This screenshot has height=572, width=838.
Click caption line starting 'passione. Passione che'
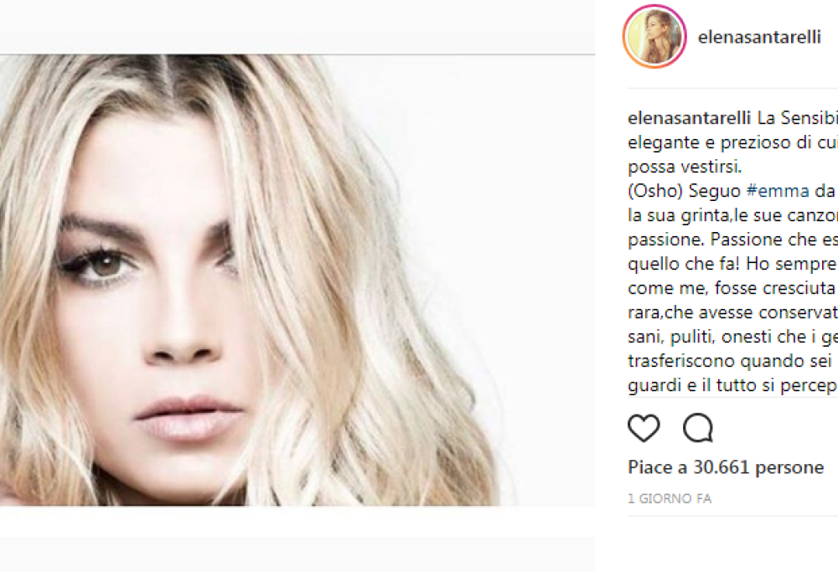tap(732, 240)
